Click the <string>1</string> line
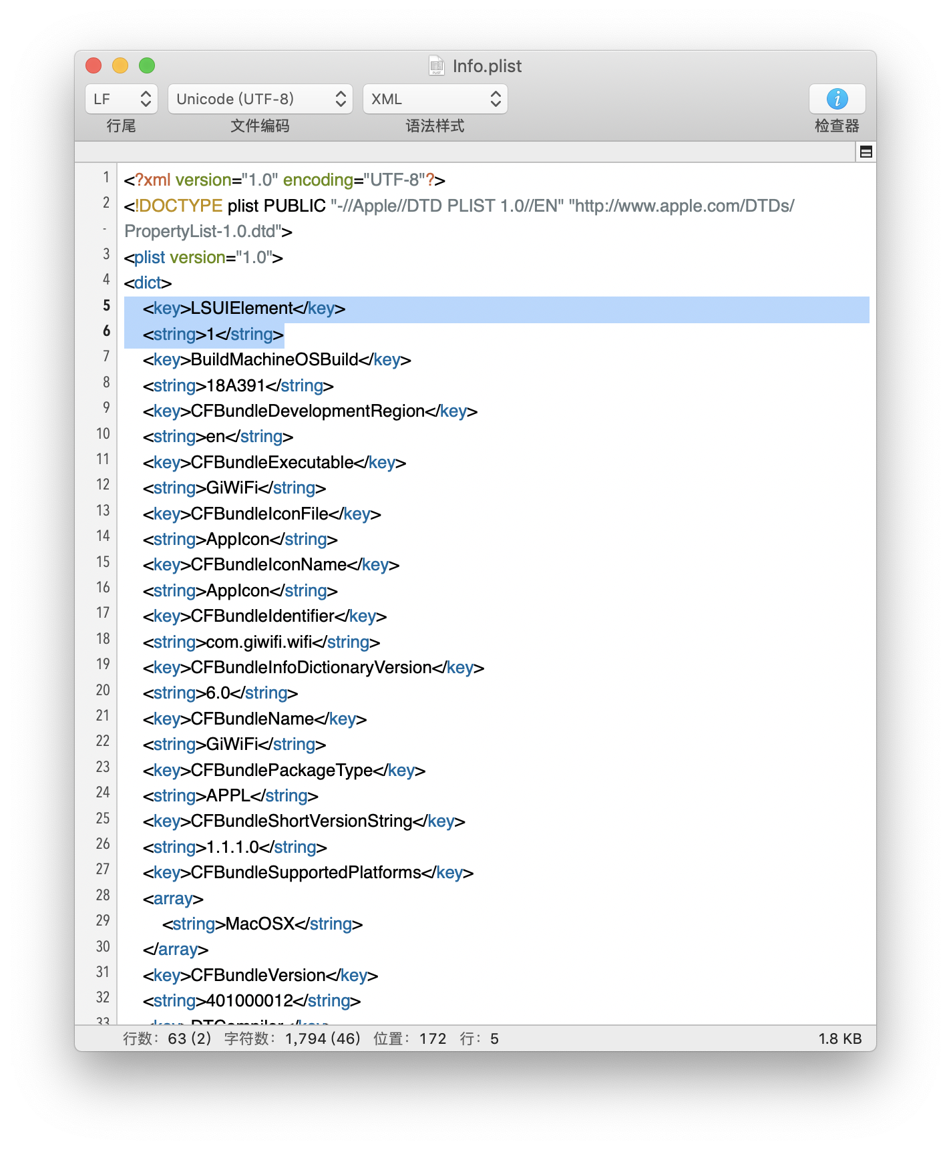The height and width of the screenshot is (1150, 951). pyautogui.click(x=213, y=335)
